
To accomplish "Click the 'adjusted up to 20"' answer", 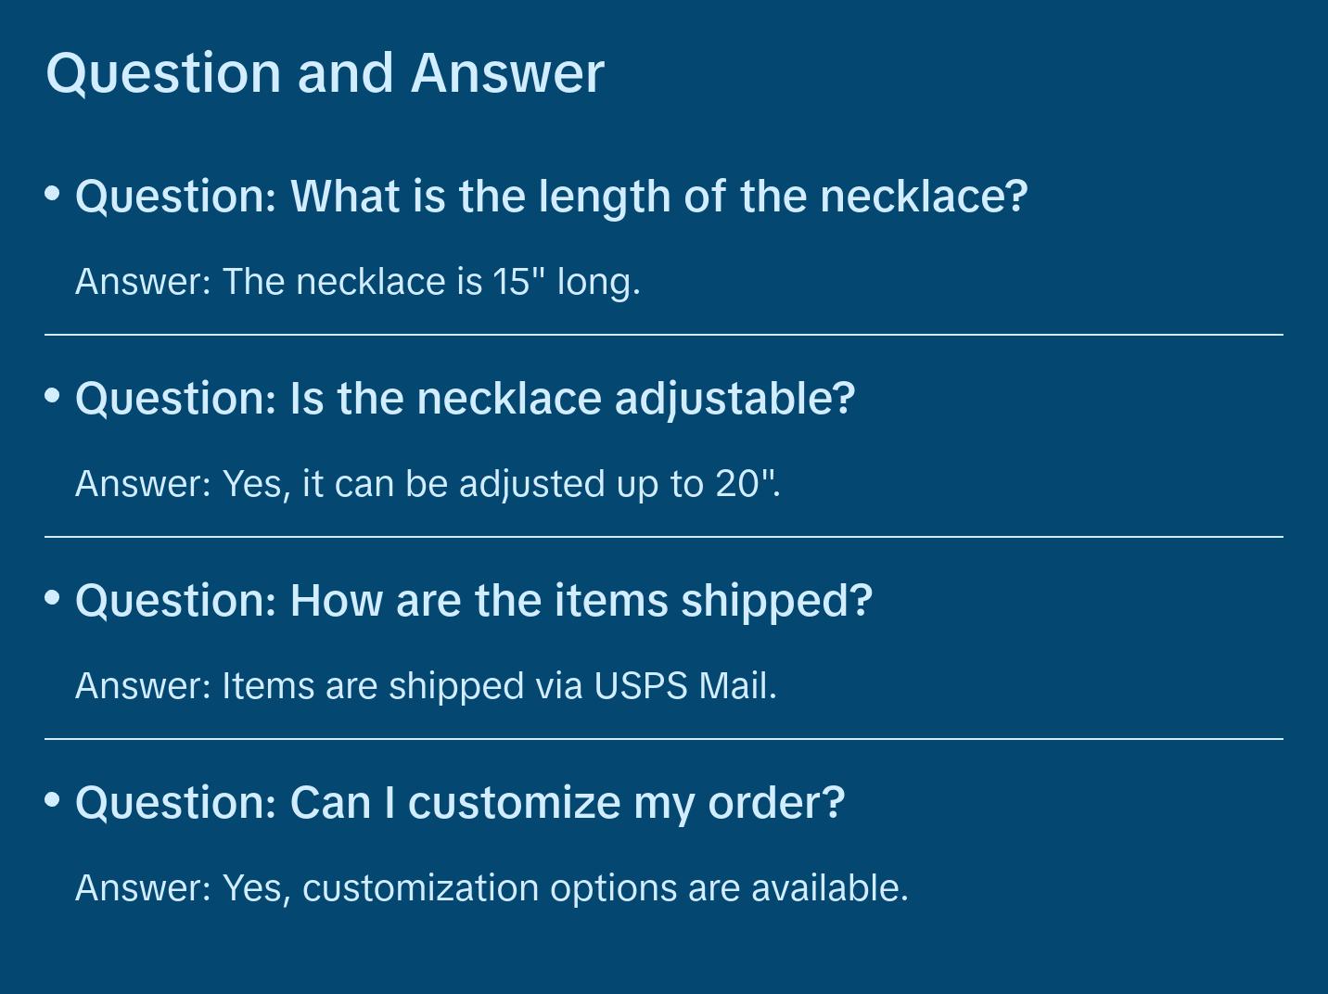I will pyautogui.click(x=428, y=484).
